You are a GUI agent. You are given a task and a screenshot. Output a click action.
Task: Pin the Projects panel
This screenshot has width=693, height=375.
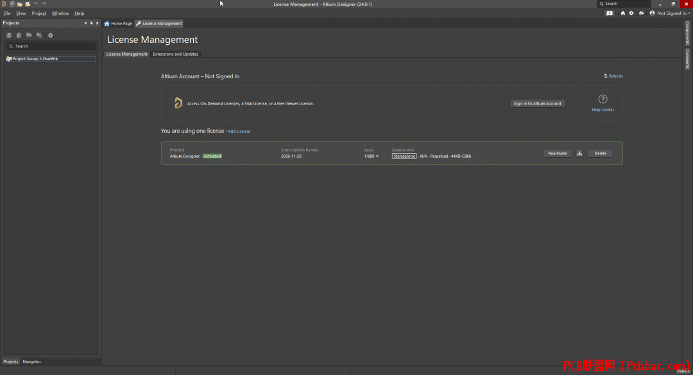pos(92,23)
